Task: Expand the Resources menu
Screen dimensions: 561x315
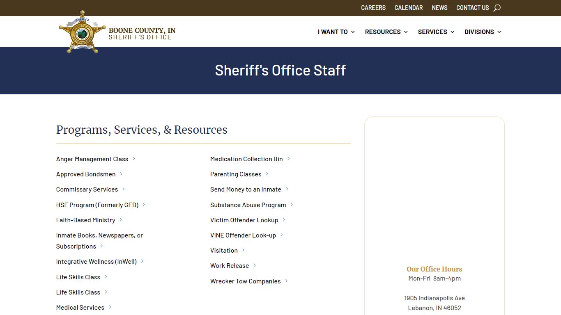Action: pos(386,32)
